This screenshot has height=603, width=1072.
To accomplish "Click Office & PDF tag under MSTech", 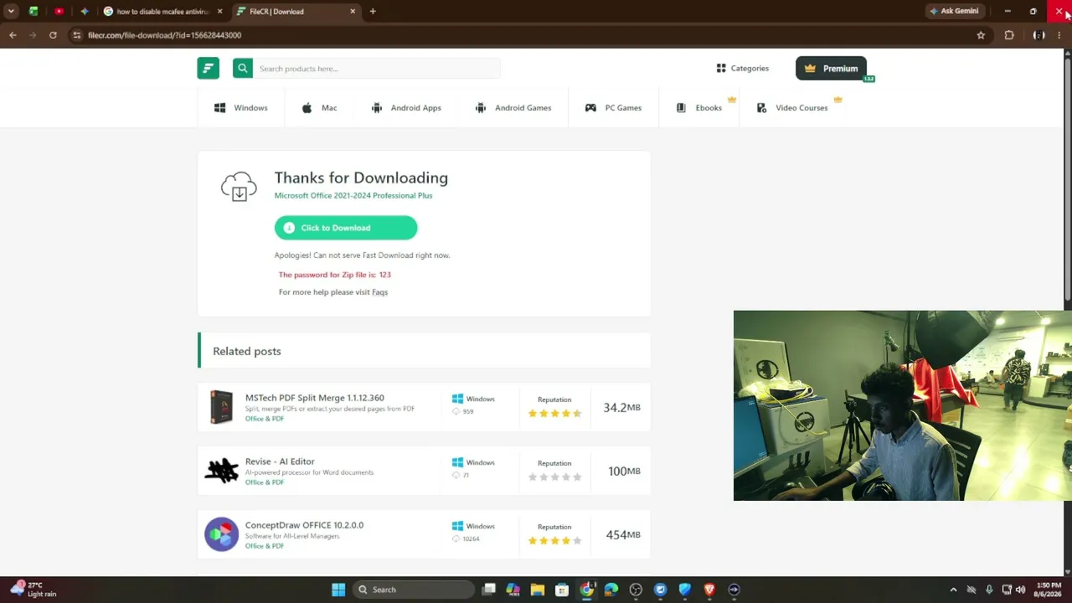I will [x=265, y=419].
